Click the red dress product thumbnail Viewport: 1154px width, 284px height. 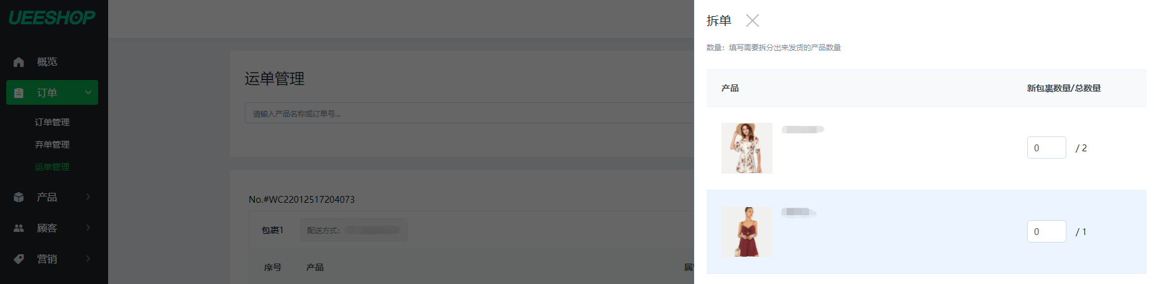point(746,232)
